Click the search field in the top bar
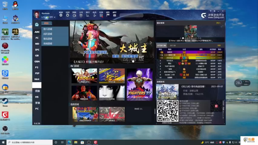Viewport: 258px width, 145px height. [x=132, y=15]
